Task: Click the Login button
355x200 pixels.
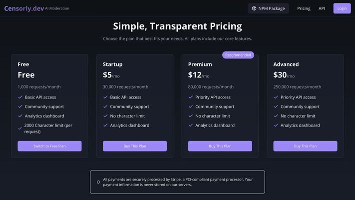Action: (342, 8)
